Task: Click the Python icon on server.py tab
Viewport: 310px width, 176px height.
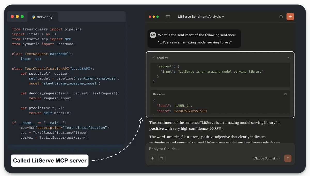Action: tap(34, 17)
